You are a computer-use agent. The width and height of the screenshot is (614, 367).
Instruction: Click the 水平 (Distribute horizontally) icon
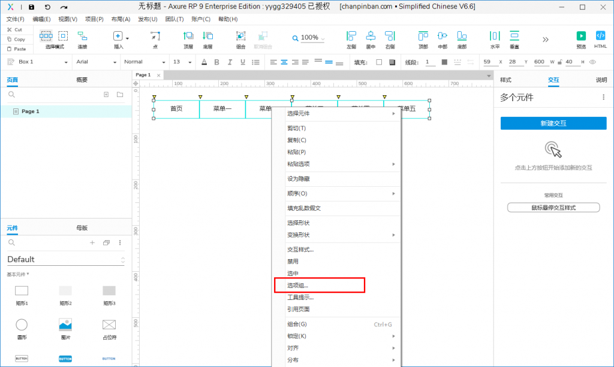495,38
